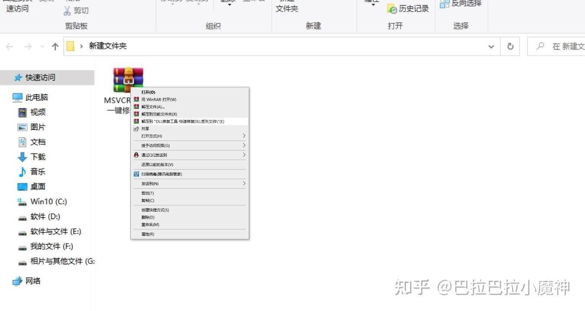Choose 用 WinRAR 打开(W)
Screen dimensions: 585x311
pyautogui.click(x=190, y=99)
